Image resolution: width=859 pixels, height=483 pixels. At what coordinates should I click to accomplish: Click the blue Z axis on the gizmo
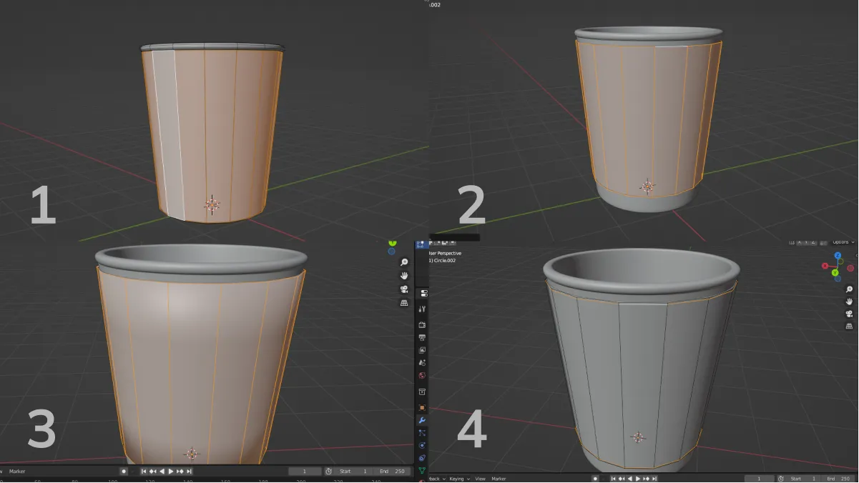tap(838, 255)
